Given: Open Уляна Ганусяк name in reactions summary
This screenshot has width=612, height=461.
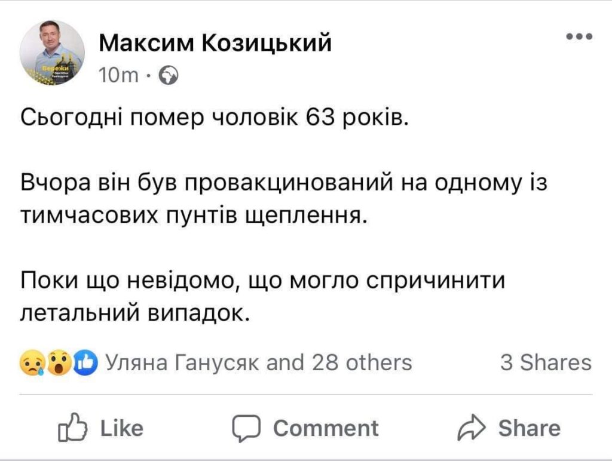Looking at the screenshot, I should [x=182, y=362].
